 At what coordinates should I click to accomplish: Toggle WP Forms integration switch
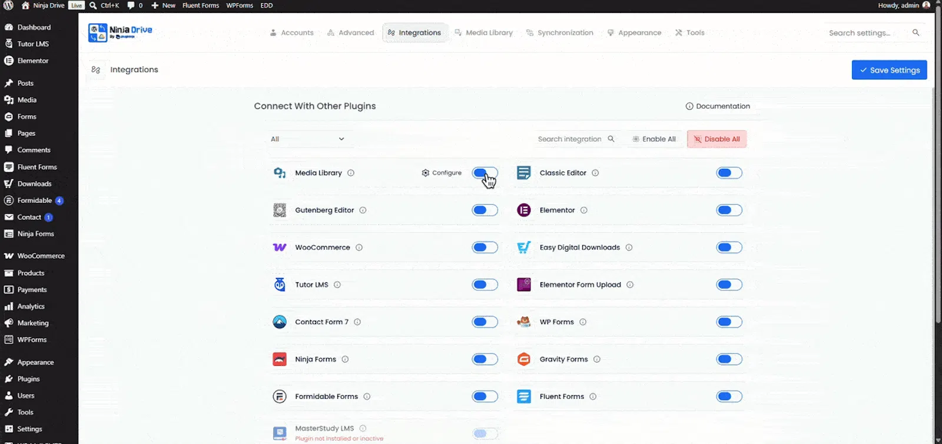(729, 322)
